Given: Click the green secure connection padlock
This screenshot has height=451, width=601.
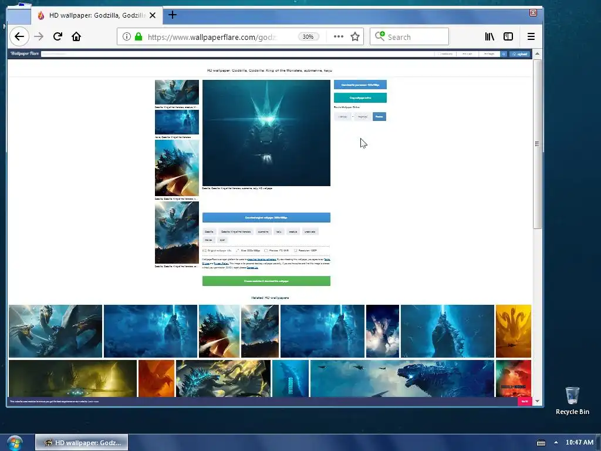Looking at the screenshot, I should pyautogui.click(x=139, y=37).
